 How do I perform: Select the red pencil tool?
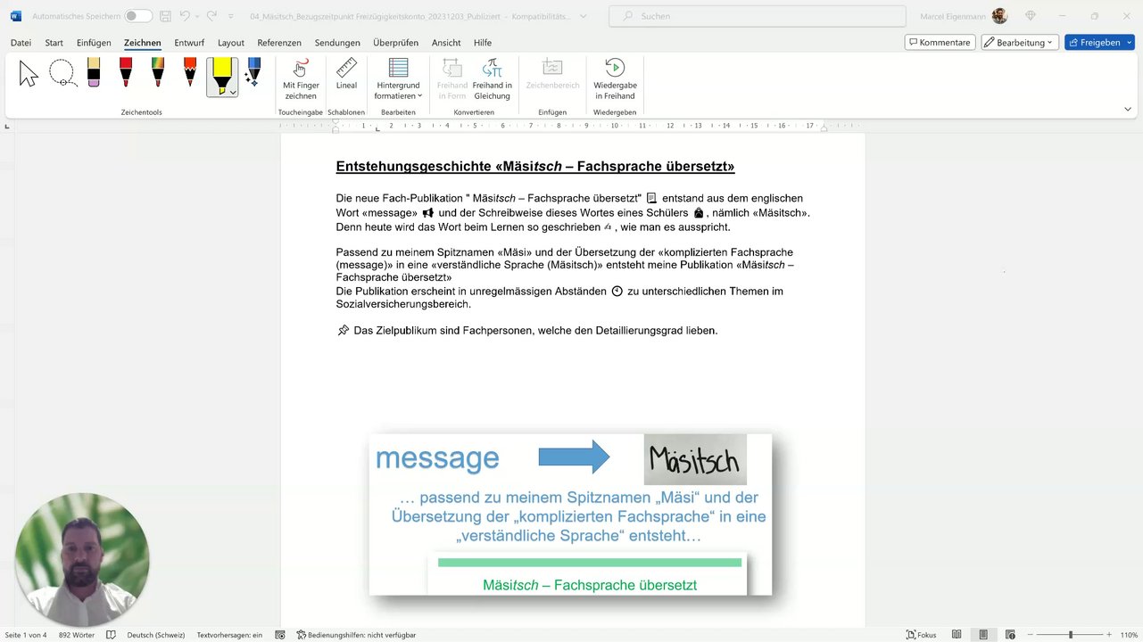190,73
